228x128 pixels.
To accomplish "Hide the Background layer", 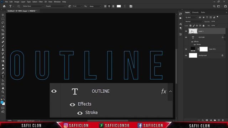I will coord(186,55).
